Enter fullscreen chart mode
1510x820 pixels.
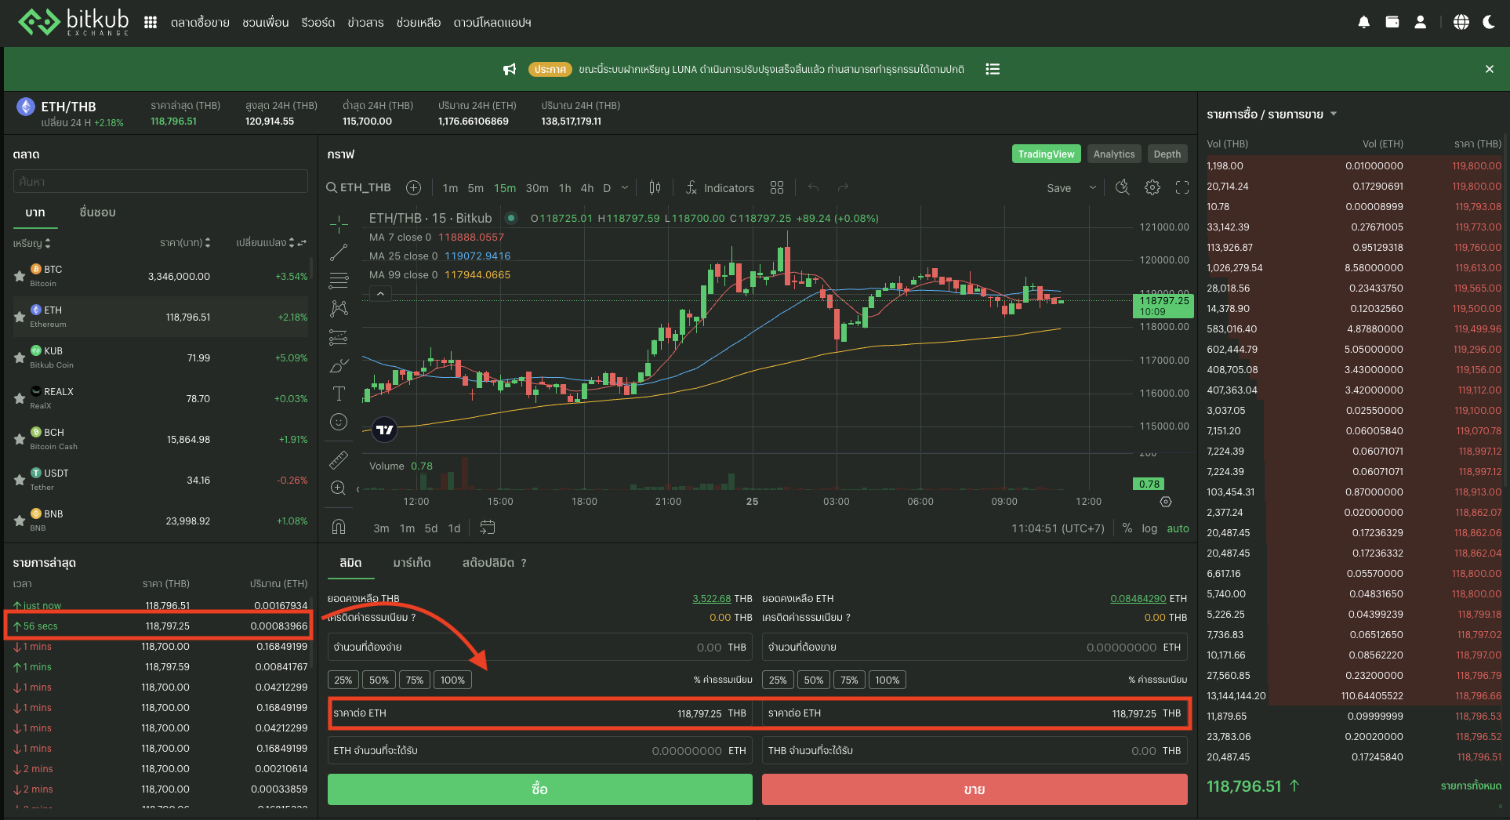pyautogui.click(x=1182, y=187)
